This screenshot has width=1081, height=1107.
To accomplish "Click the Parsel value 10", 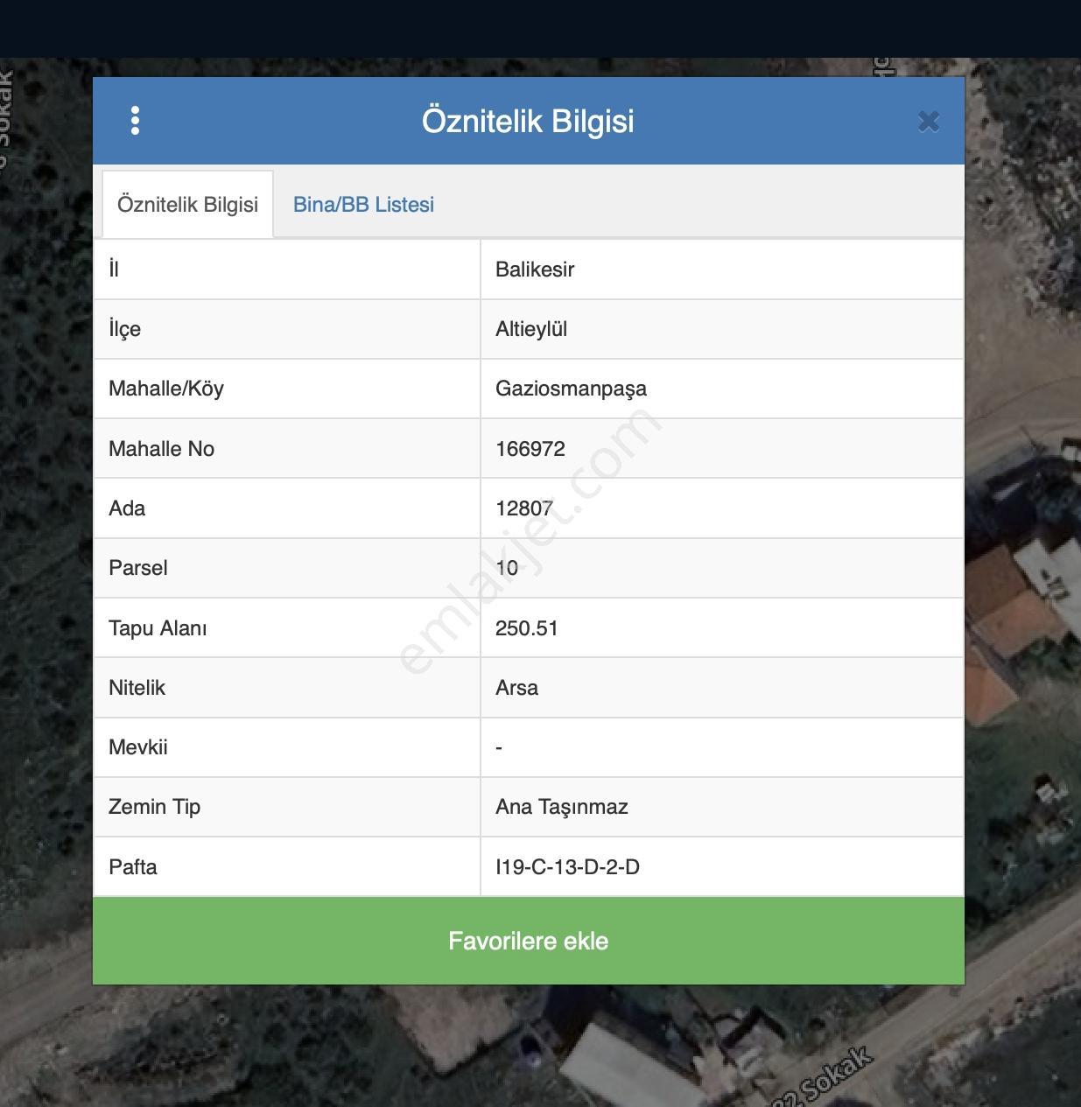I will pyautogui.click(x=507, y=568).
